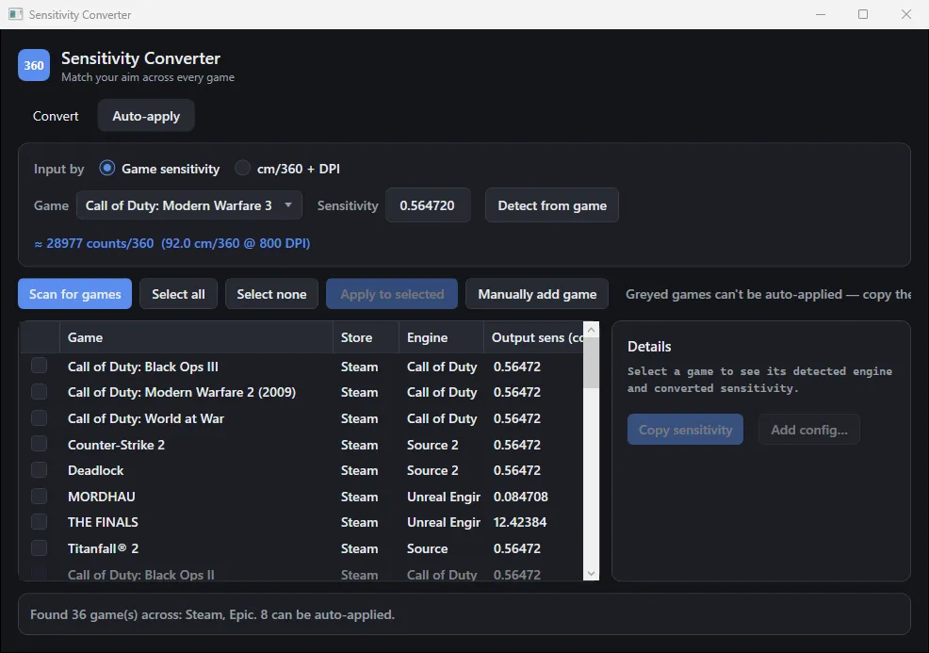Click the blue 360 app logo
The width and height of the screenshot is (929, 653).
[34, 65]
